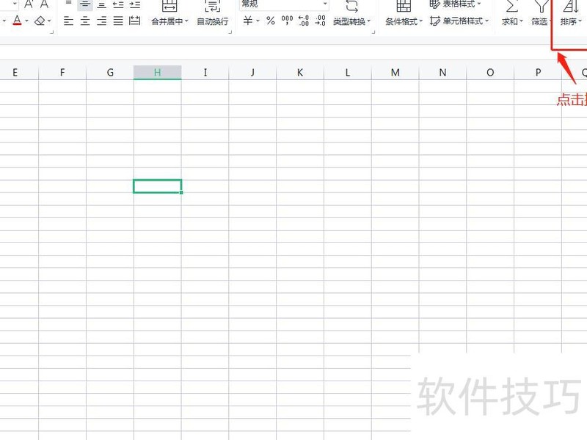This screenshot has height=440, width=587.
Task: Apply the ¥ currency format
Action: (x=247, y=21)
